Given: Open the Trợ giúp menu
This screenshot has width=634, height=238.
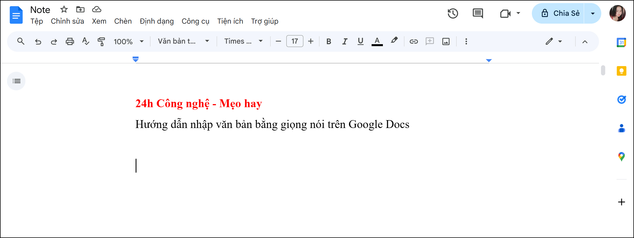Looking at the screenshot, I should tap(265, 21).
